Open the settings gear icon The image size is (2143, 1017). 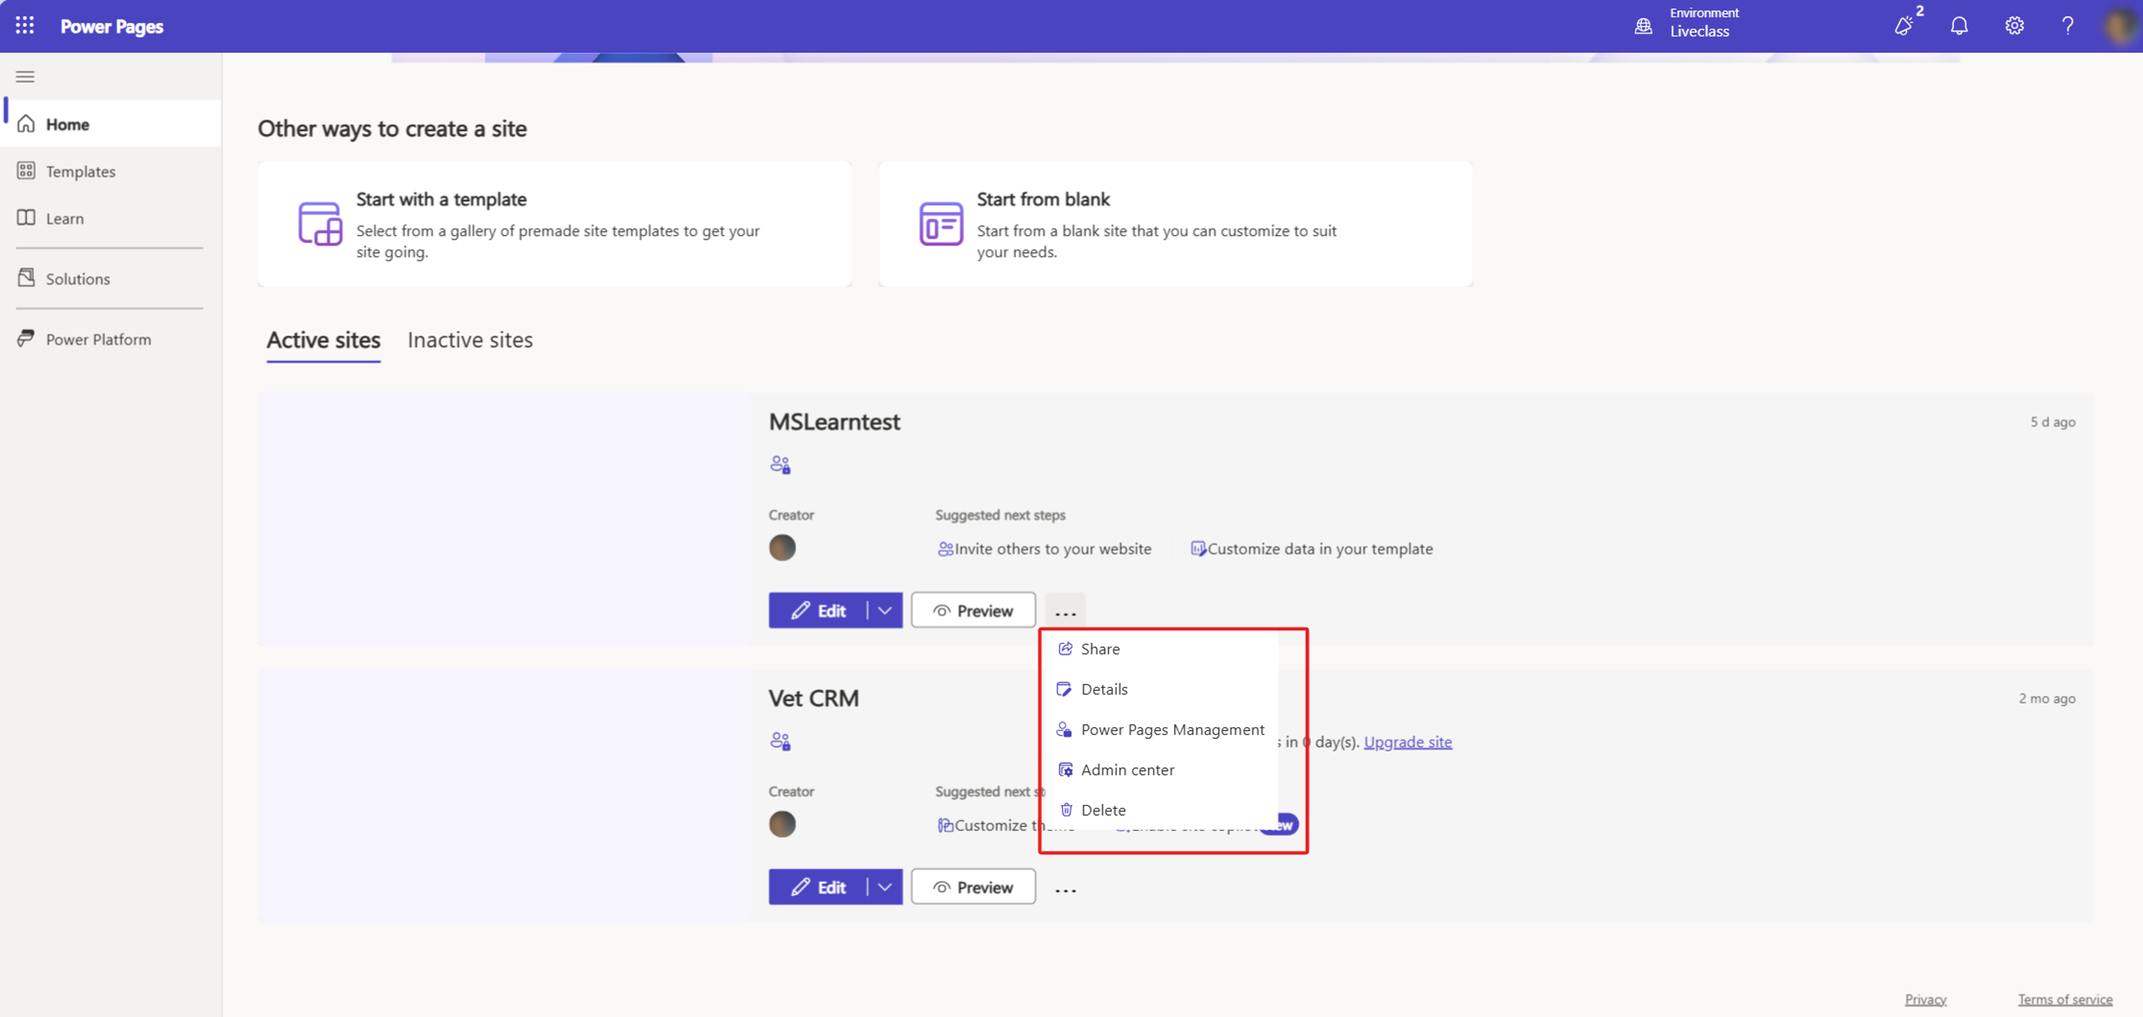[x=2014, y=26]
